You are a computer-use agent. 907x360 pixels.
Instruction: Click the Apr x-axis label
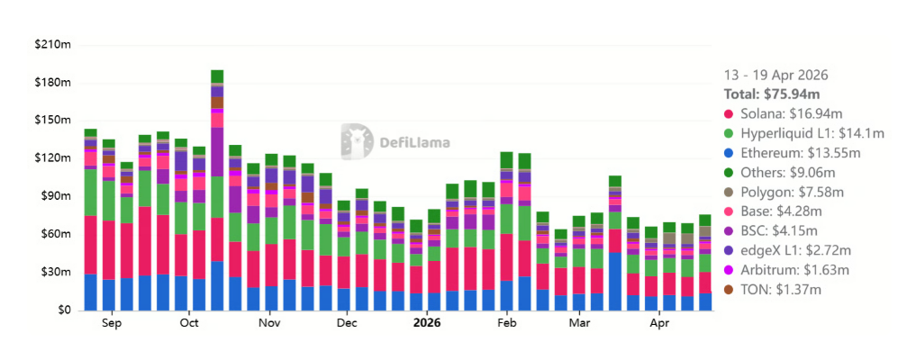(x=660, y=323)
